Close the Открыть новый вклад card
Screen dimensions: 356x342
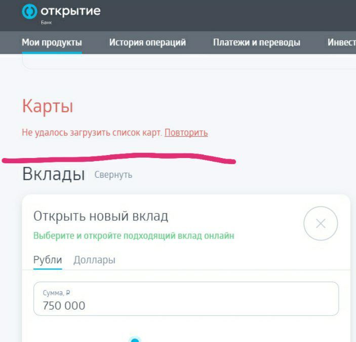pos(321,223)
